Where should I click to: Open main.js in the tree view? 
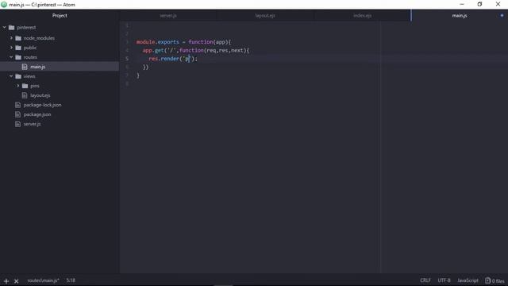37,67
